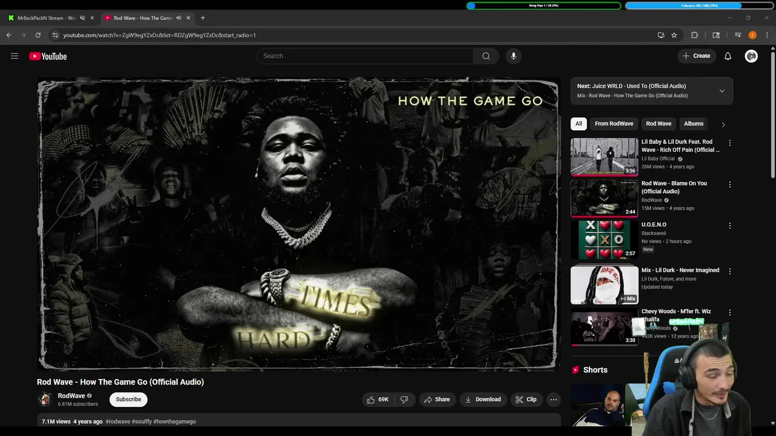Reload the current page
Viewport: 776px width, 436px height.
click(38, 35)
